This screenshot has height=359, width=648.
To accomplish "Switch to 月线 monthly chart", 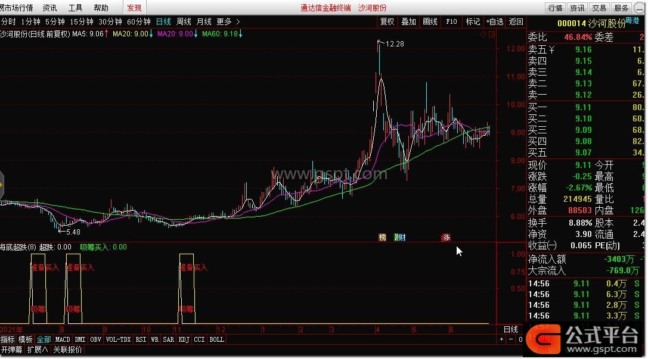I will pos(204,21).
